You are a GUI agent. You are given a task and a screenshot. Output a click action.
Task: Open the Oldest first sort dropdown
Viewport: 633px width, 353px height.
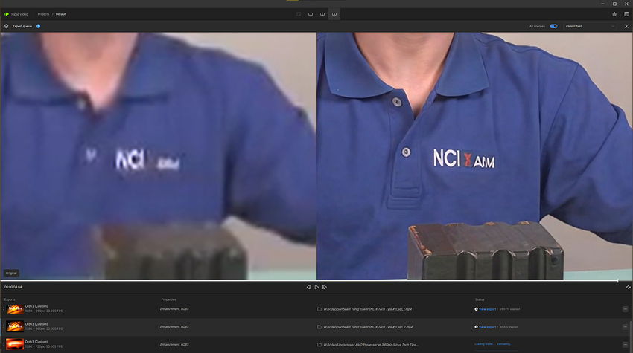pos(591,26)
